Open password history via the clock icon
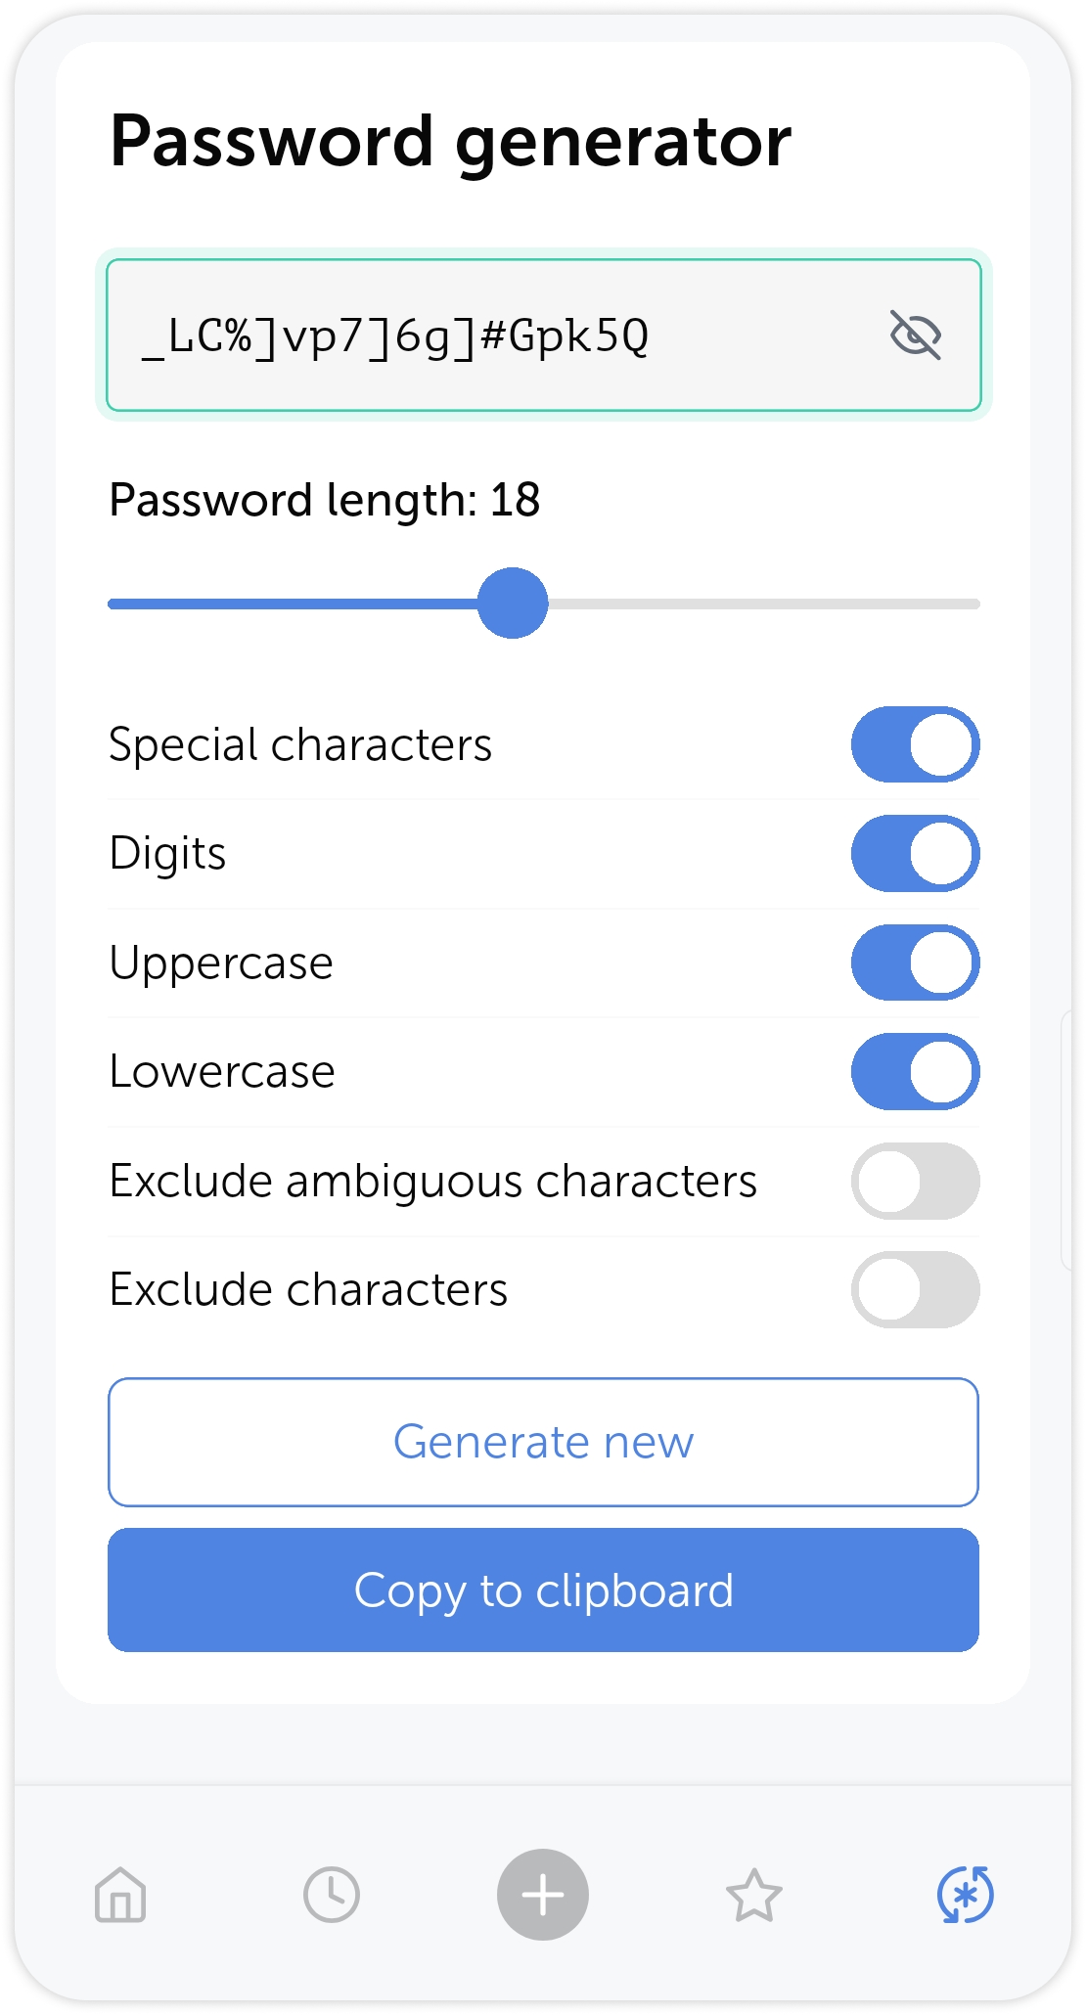This screenshot has width=1086, height=2015. (x=331, y=1895)
